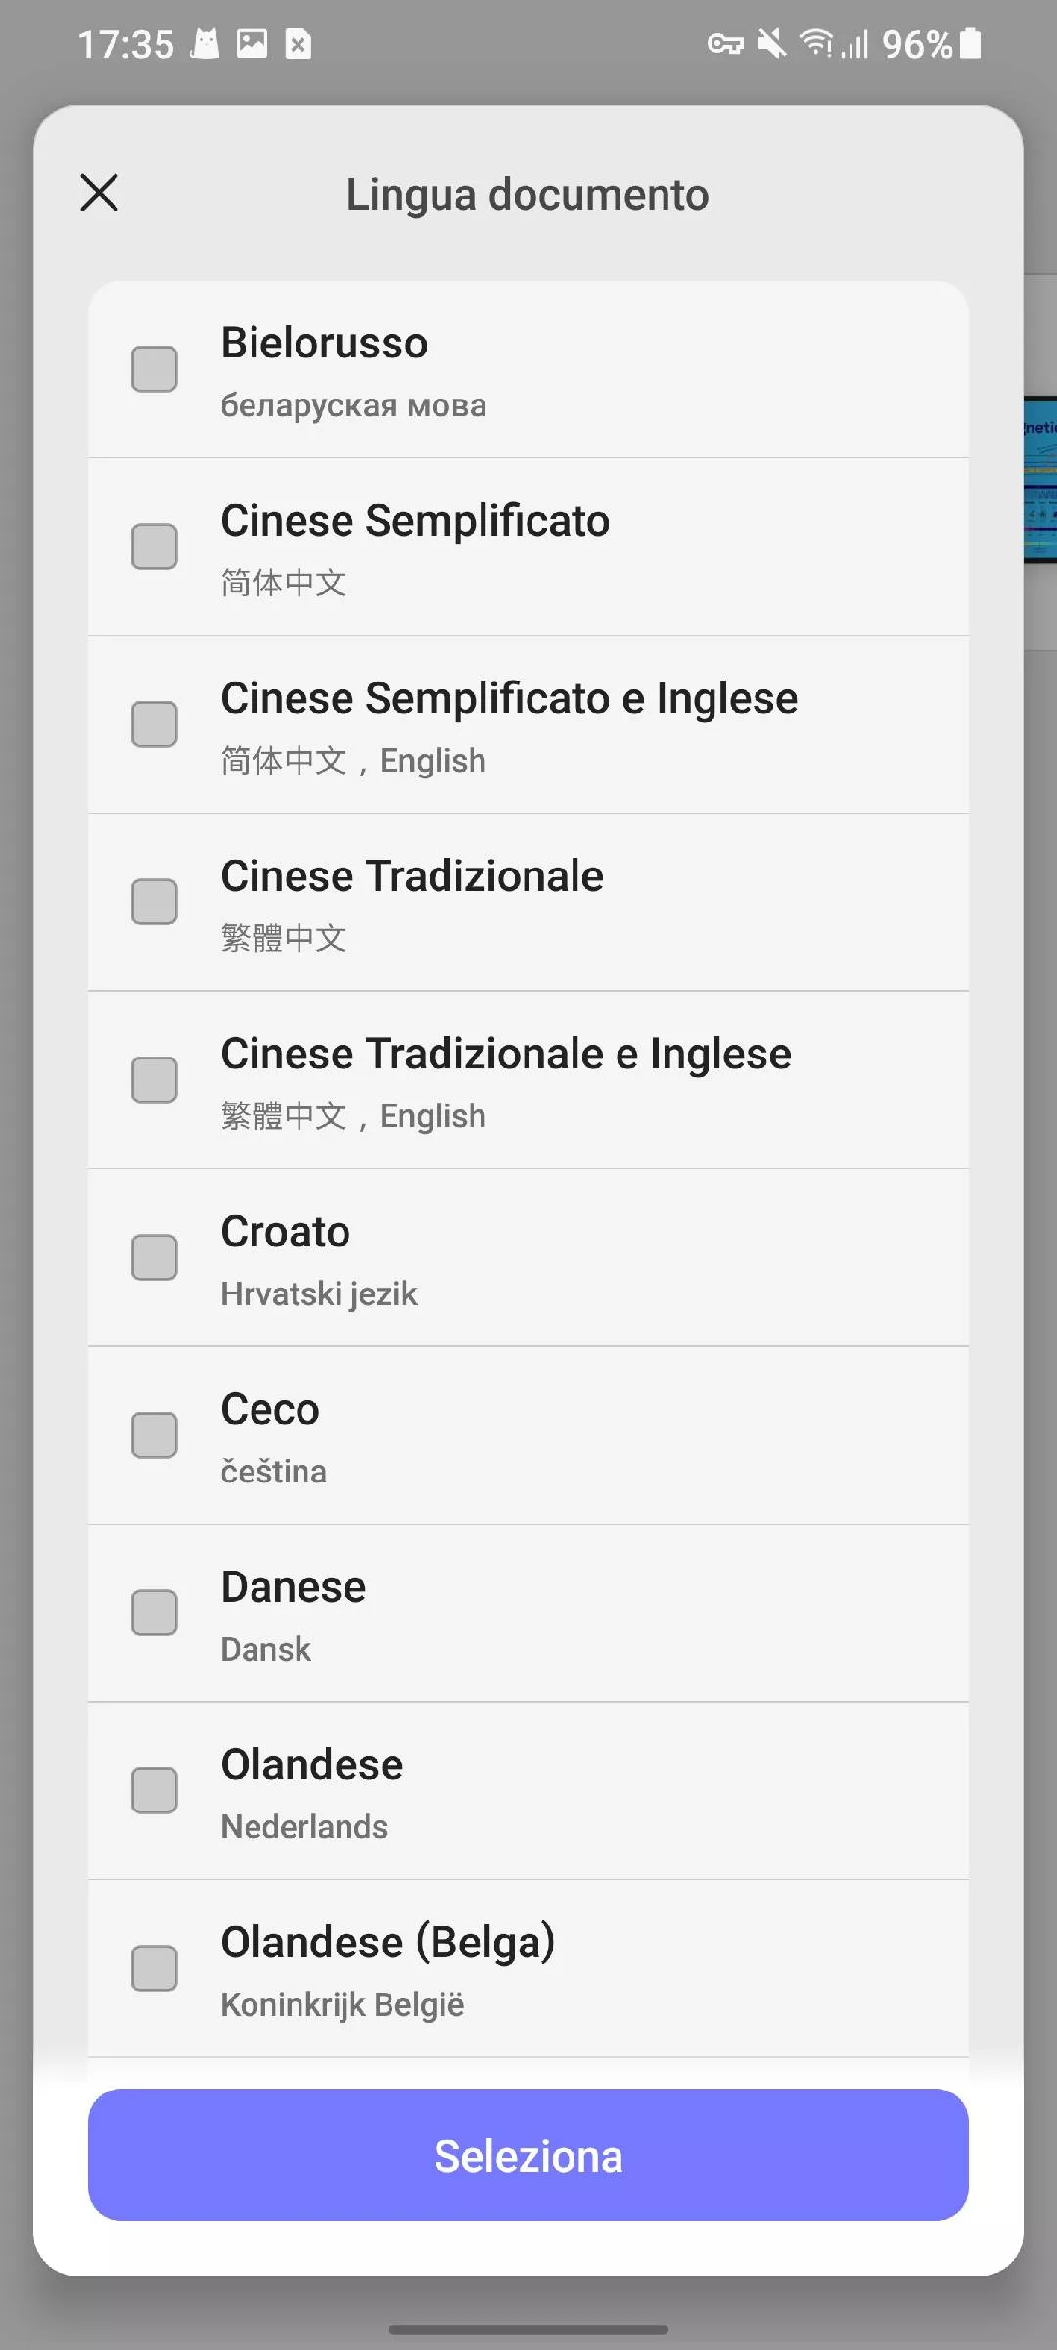
Task: Select the Cinese Tradizionale checkbox
Action: click(x=155, y=902)
